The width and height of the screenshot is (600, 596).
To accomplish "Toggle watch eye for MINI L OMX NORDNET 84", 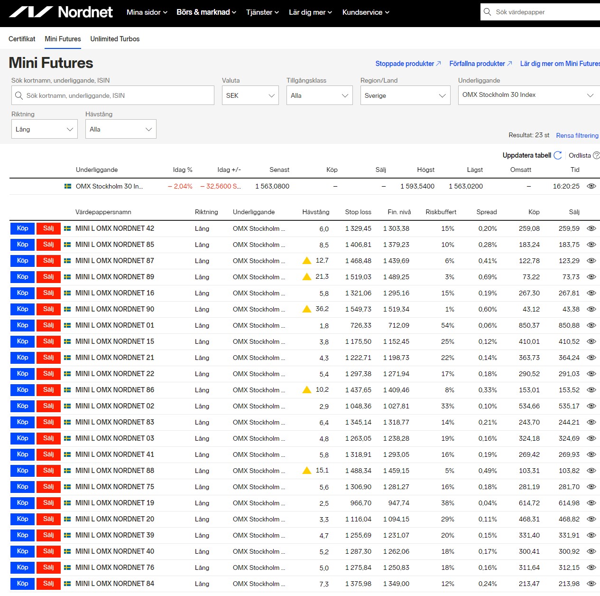I will coord(591,584).
